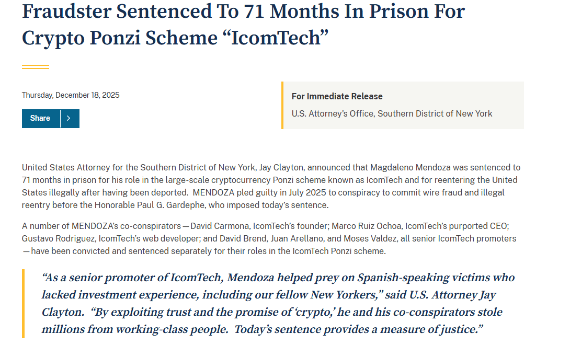Click the Share button
This screenshot has height=345, width=570.
[40, 119]
